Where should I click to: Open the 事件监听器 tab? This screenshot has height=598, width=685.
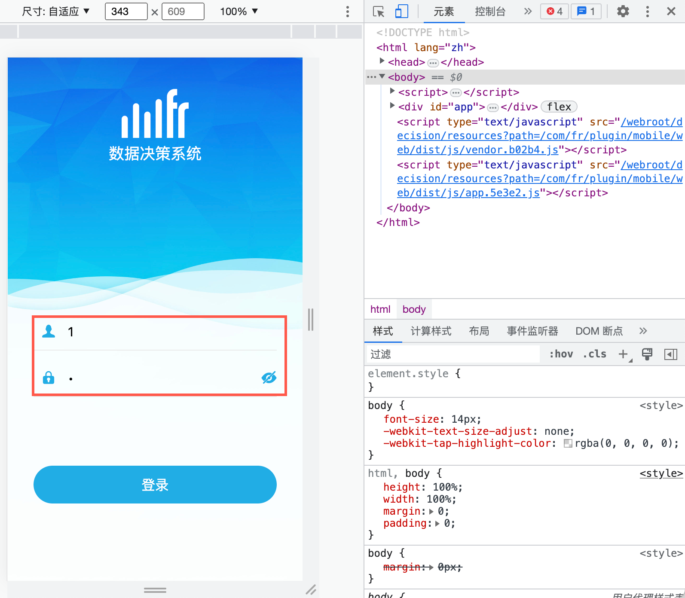532,331
